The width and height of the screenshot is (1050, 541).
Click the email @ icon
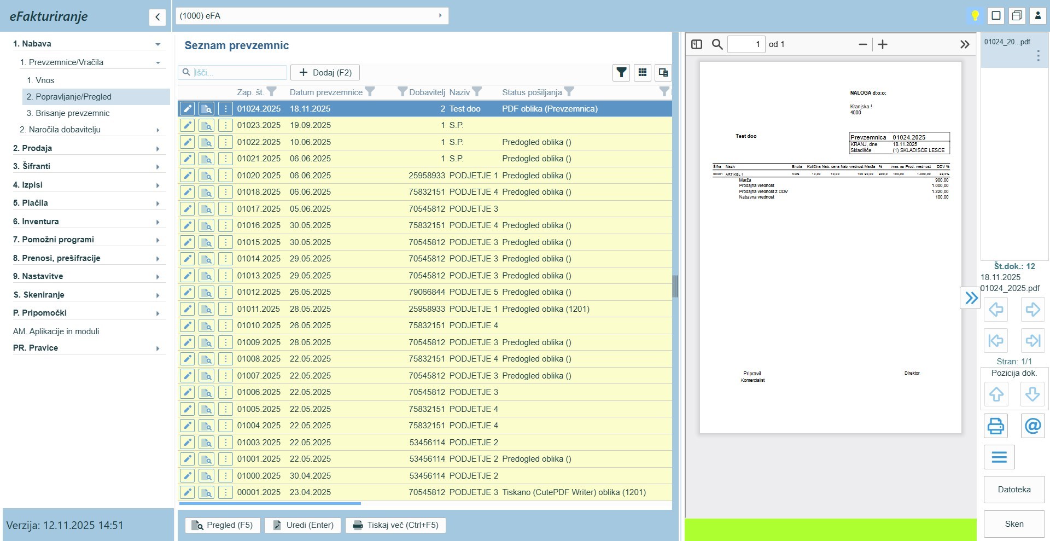pos(1032,426)
